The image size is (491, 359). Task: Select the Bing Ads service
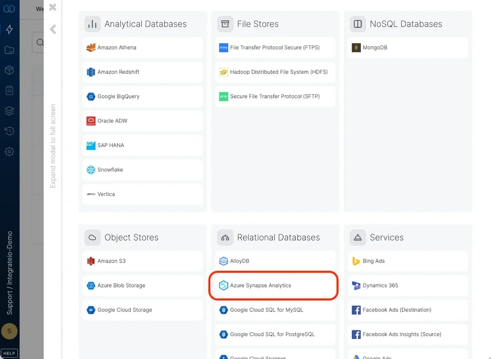point(407,261)
